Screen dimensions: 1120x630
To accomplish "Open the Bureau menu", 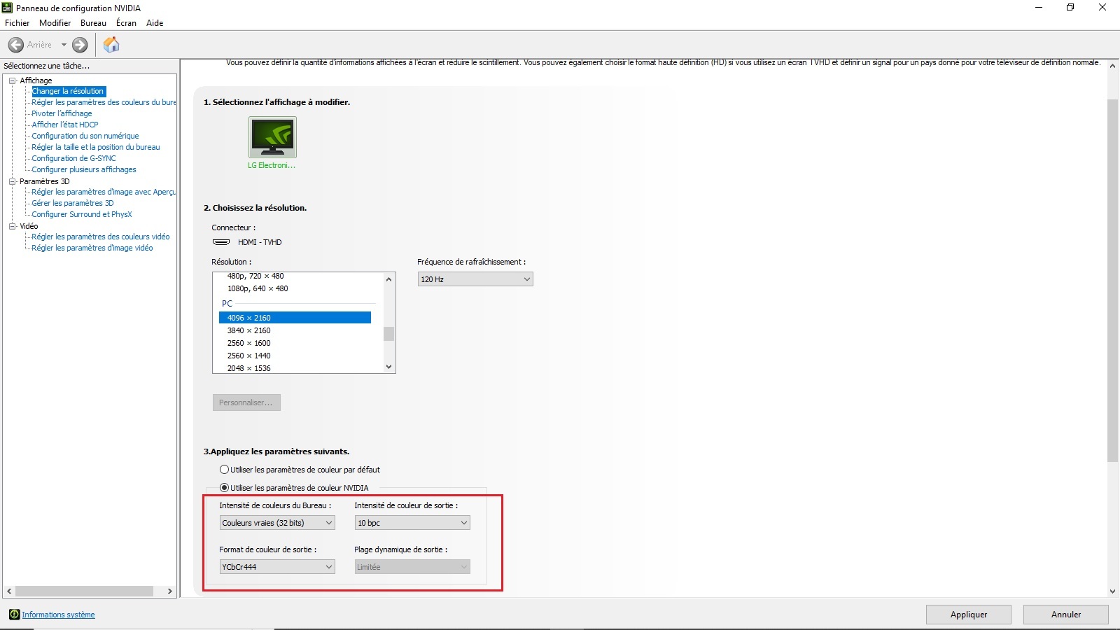I will (x=93, y=23).
